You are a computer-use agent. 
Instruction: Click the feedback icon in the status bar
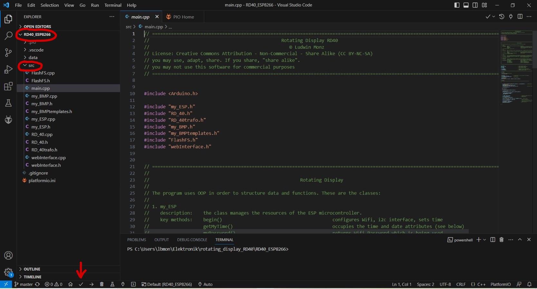[x=519, y=284]
